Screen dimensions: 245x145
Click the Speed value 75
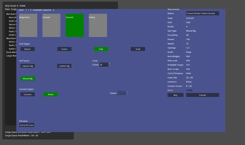(187, 44)
